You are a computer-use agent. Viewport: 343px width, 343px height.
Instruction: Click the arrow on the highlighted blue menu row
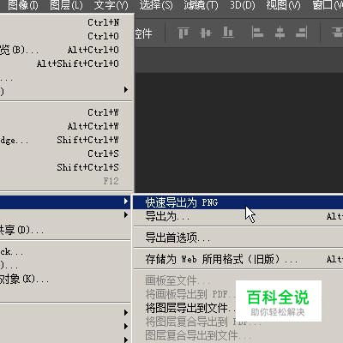pos(126,201)
